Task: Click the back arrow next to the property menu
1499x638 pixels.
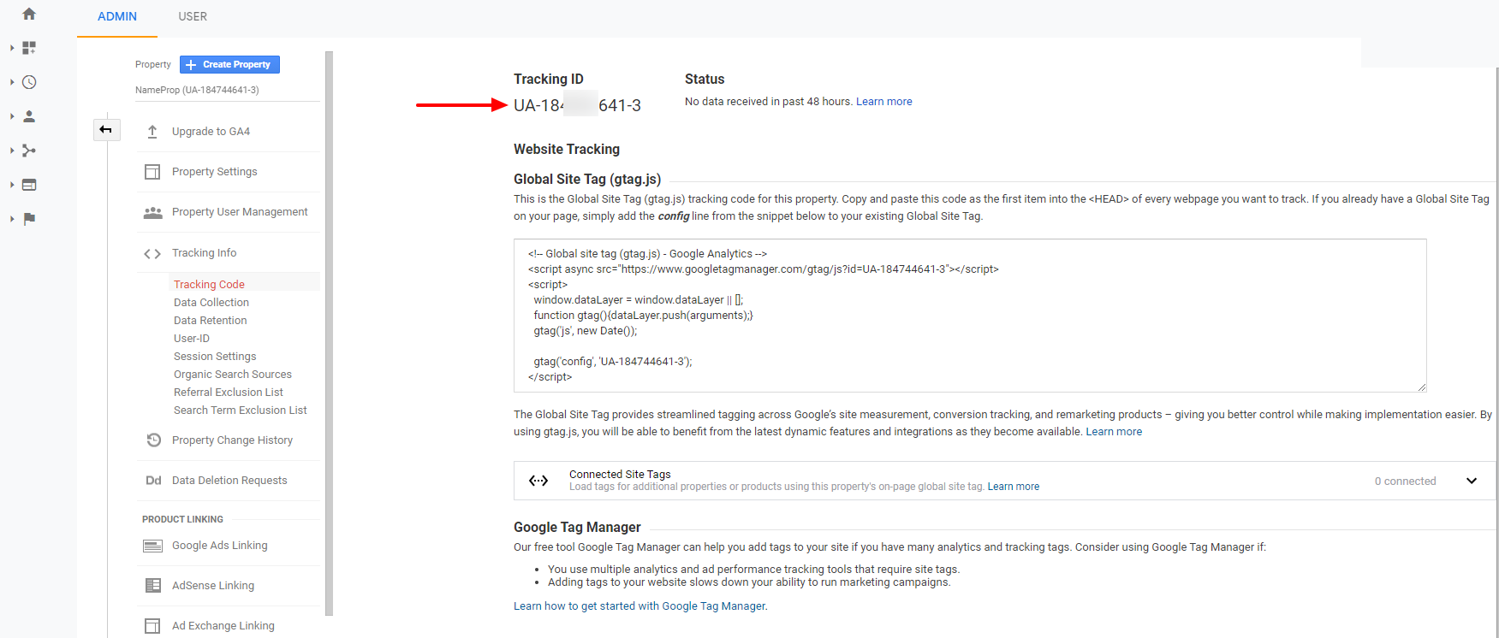Action: click(x=106, y=129)
